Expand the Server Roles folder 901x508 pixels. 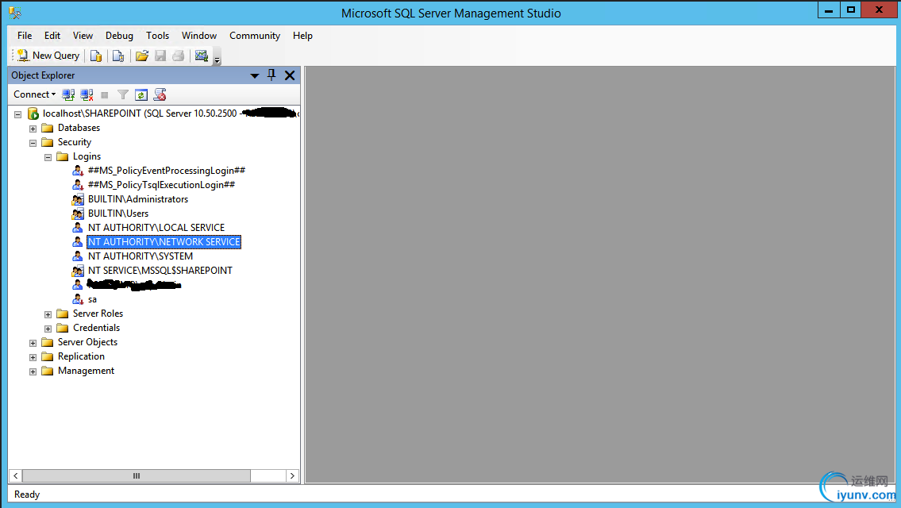pos(48,314)
